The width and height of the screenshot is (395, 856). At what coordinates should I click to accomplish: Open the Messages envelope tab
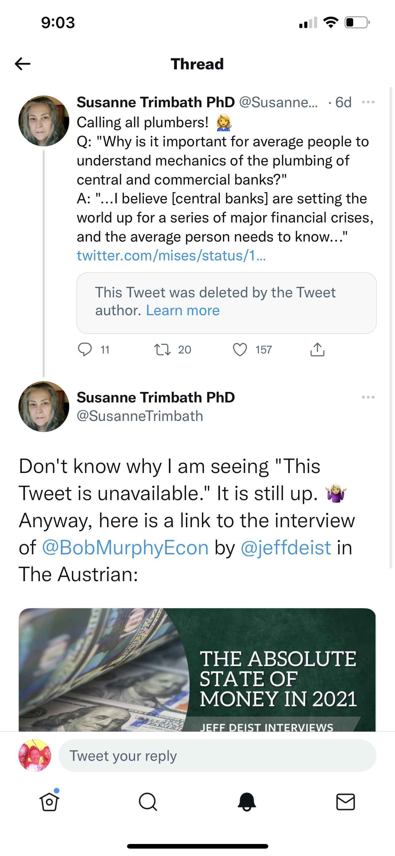pos(345,802)
